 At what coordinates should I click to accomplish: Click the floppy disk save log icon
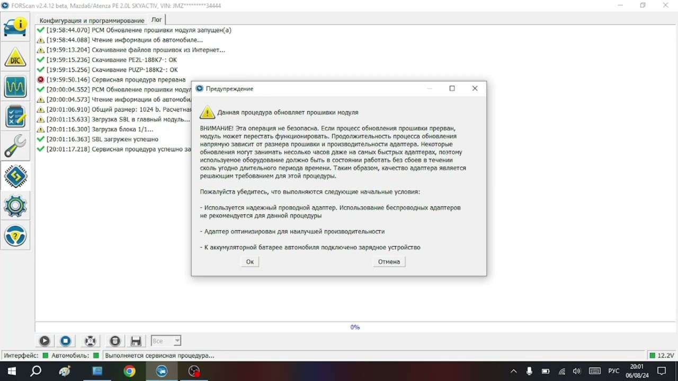(x=136, y=341)
